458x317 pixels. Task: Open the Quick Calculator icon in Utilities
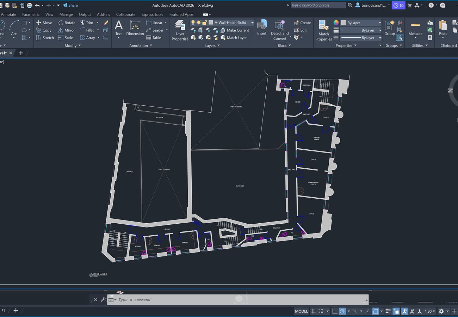coord(430,38)
